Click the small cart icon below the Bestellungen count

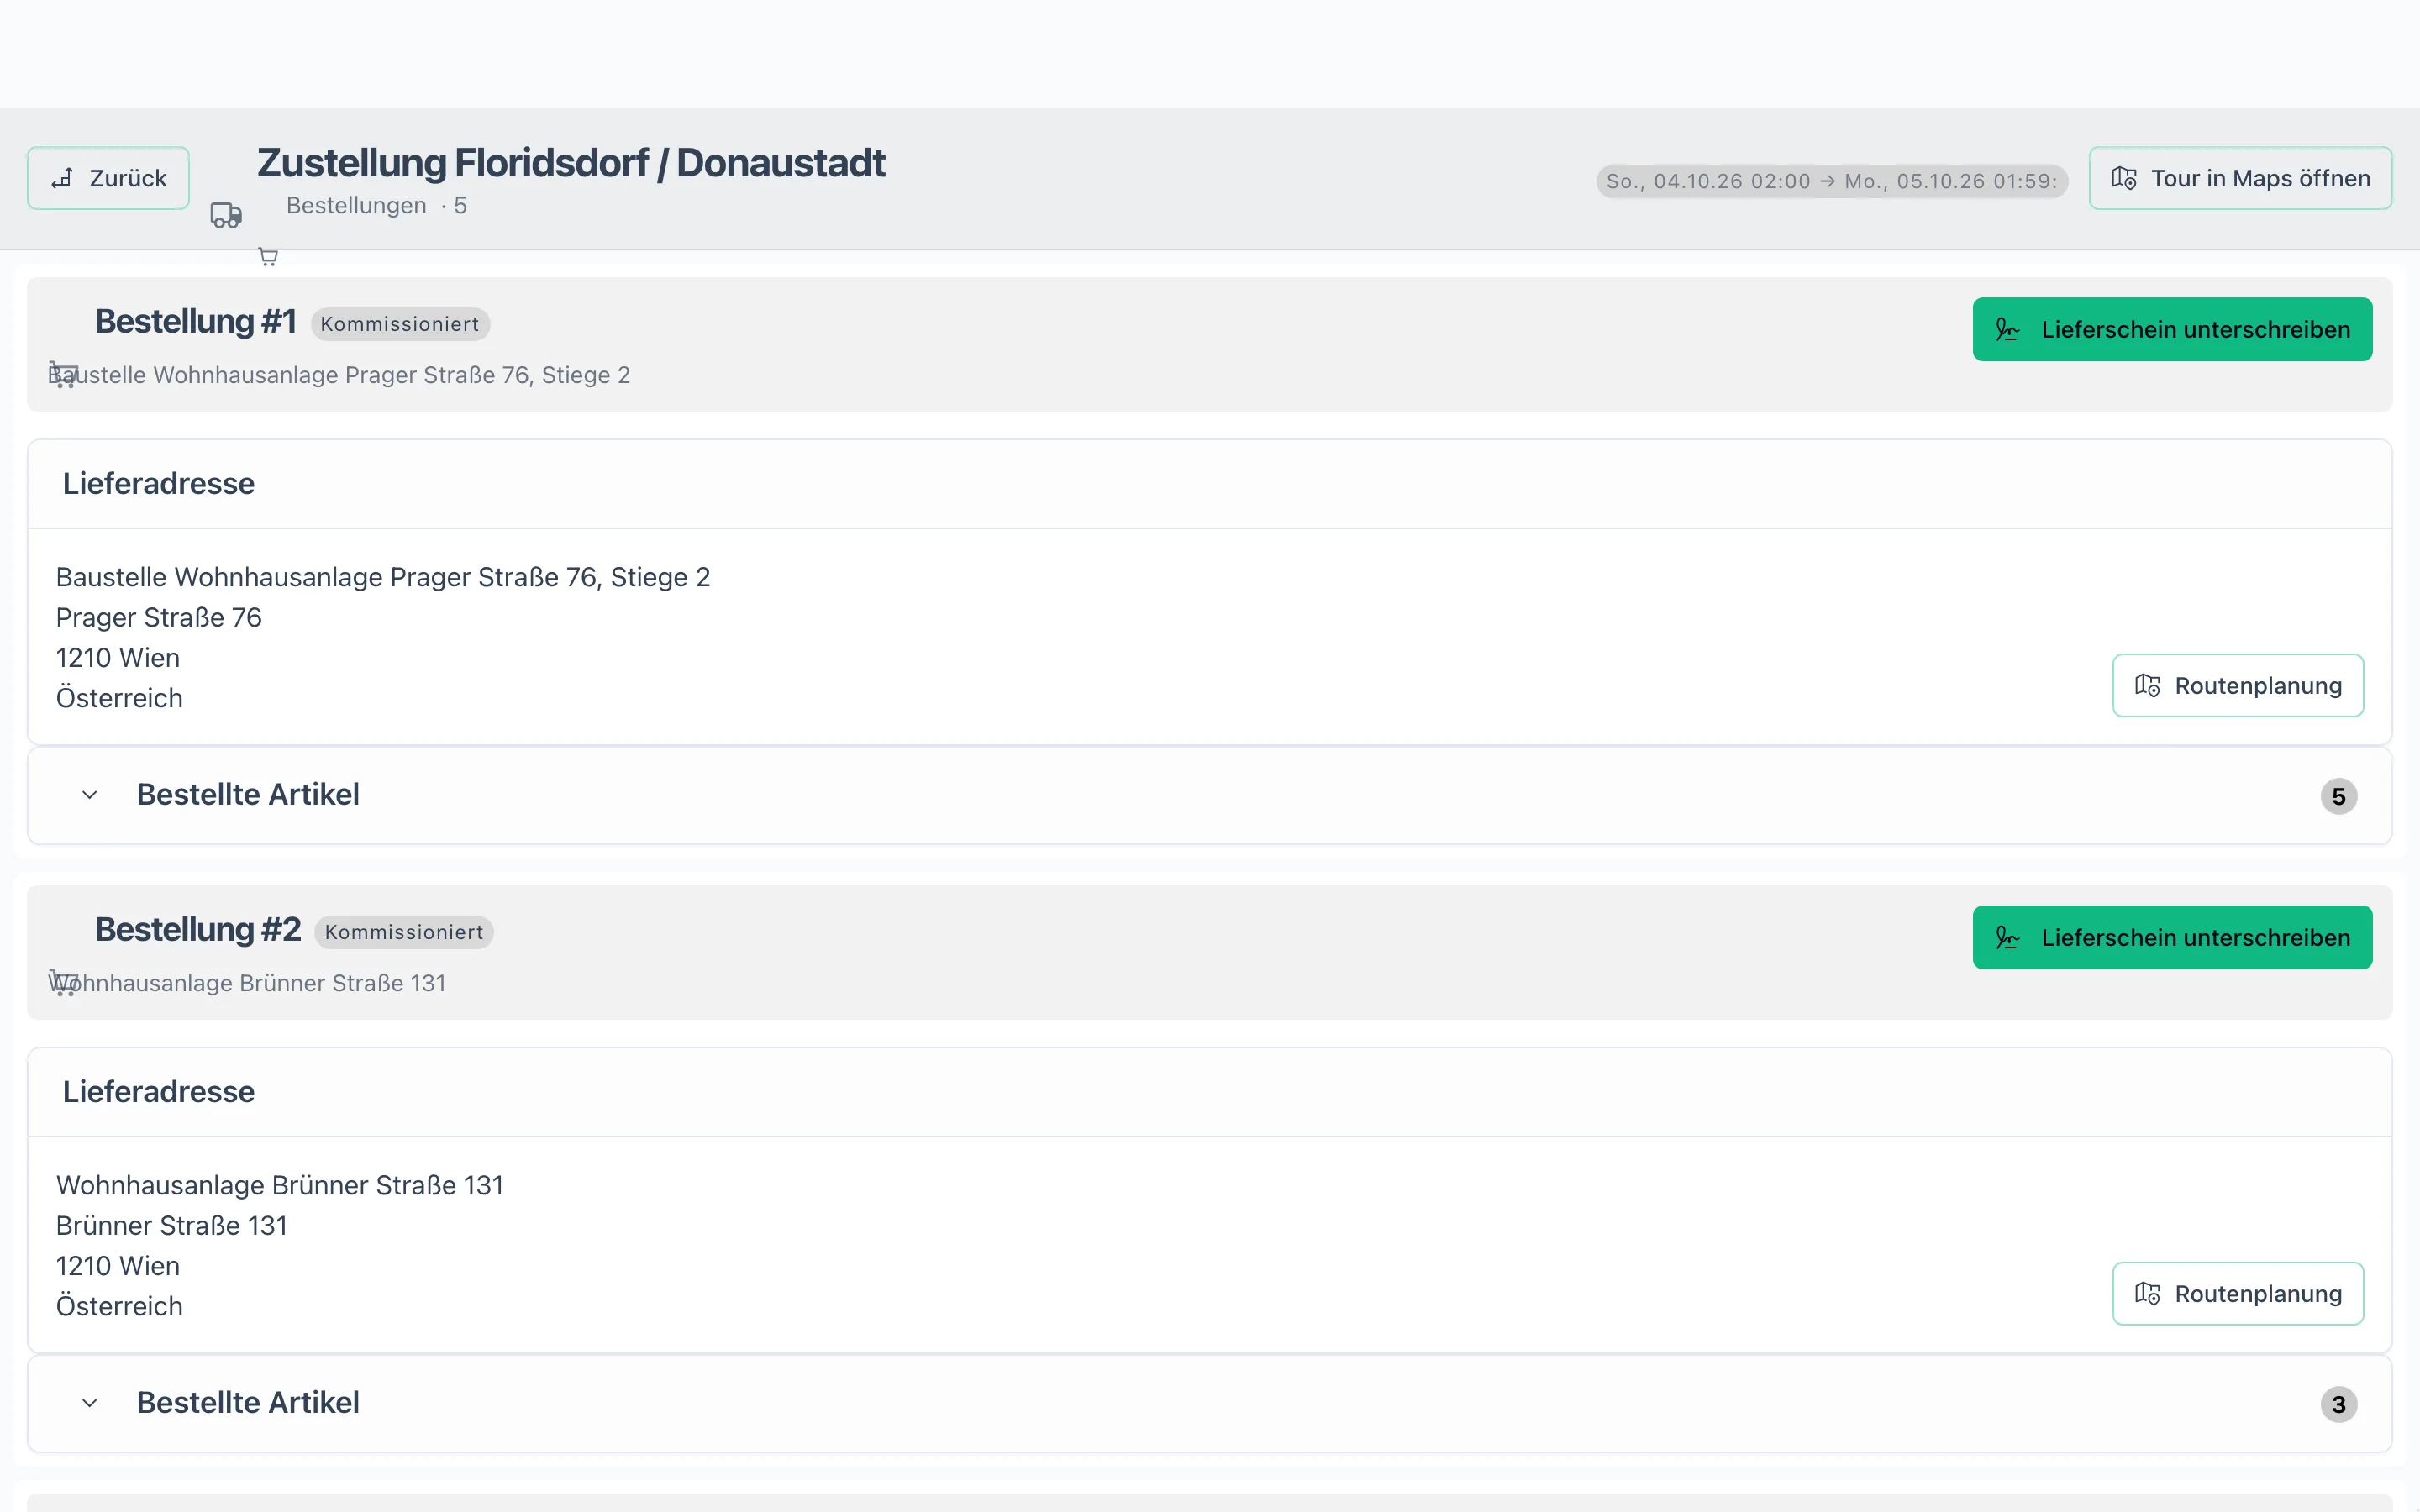[x=268, y=257]
